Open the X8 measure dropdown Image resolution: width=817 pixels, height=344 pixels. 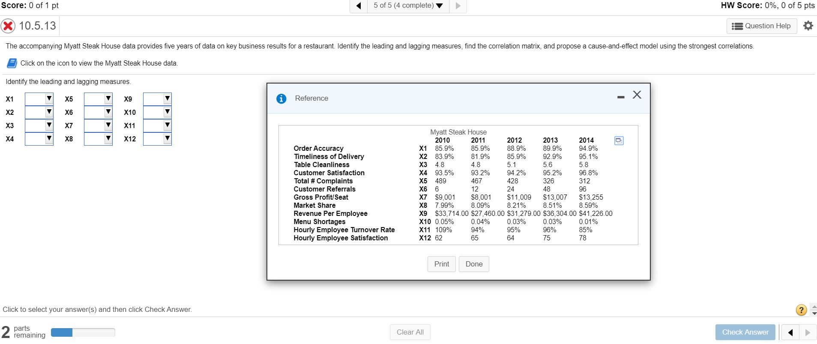click(x=98, y=139)
